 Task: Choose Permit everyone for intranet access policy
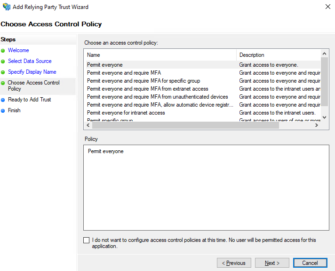pyautogui.click(x=126, y=113)
